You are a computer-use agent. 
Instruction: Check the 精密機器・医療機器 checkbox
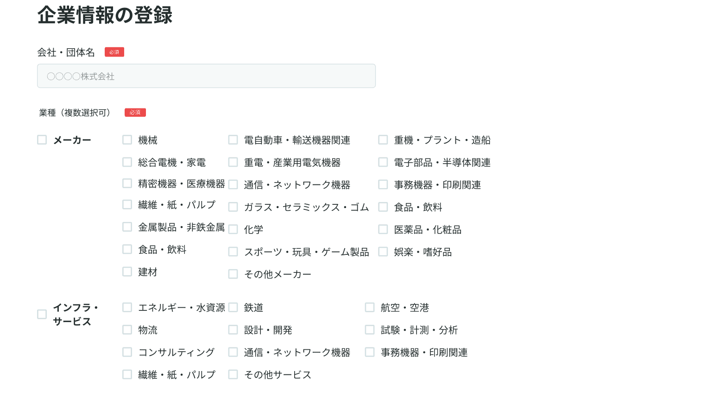click(127, 183)
